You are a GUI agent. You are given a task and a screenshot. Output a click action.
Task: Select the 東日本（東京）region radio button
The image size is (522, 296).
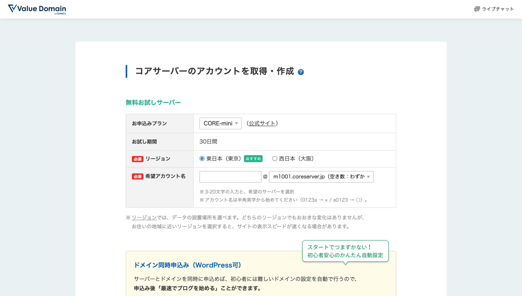tap(202, 159)
